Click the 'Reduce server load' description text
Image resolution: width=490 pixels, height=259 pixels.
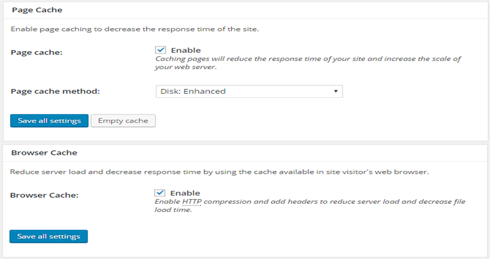pyautogui.click(x=220, y=172)
